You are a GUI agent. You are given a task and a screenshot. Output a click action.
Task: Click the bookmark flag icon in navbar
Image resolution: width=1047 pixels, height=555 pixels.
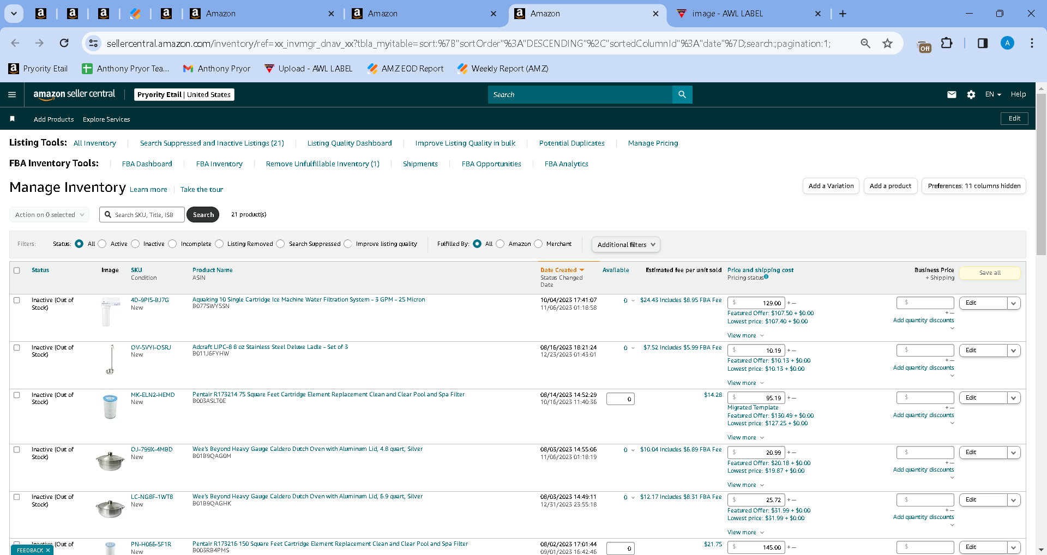click(x=12, y=119)
